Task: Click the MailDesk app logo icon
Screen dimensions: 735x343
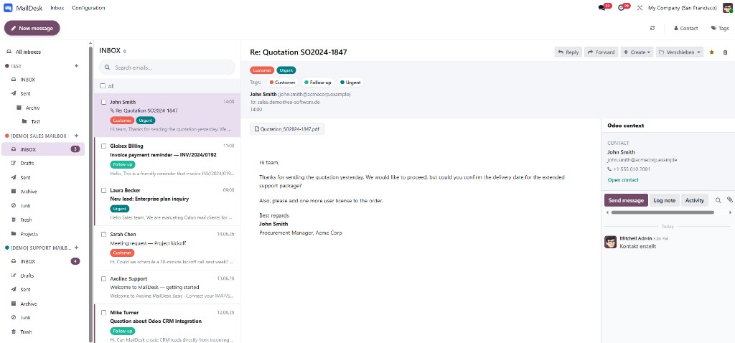Action: click(8, 8)
